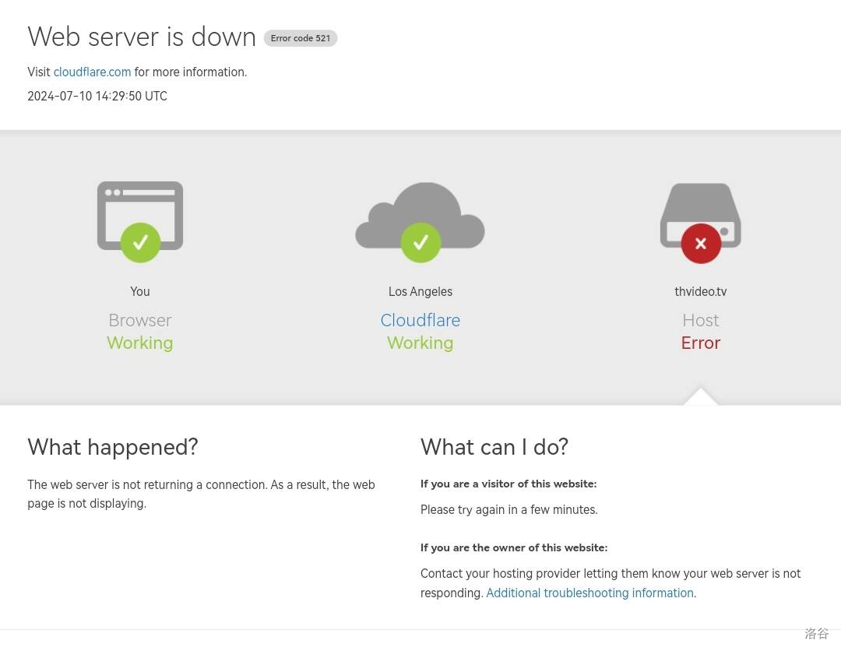Click 'Please try again in a few minutes' text

[x=509, y=510]
